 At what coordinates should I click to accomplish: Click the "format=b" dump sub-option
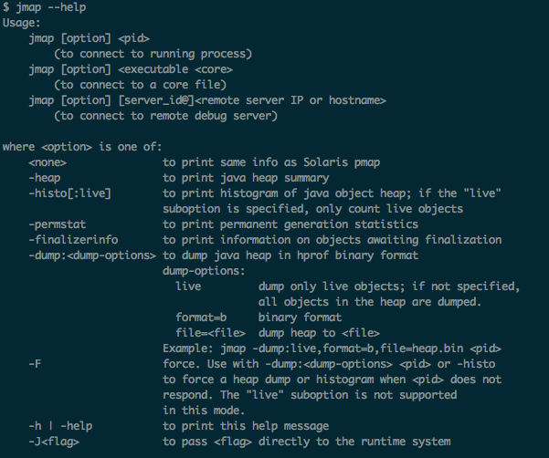[201, 317]
